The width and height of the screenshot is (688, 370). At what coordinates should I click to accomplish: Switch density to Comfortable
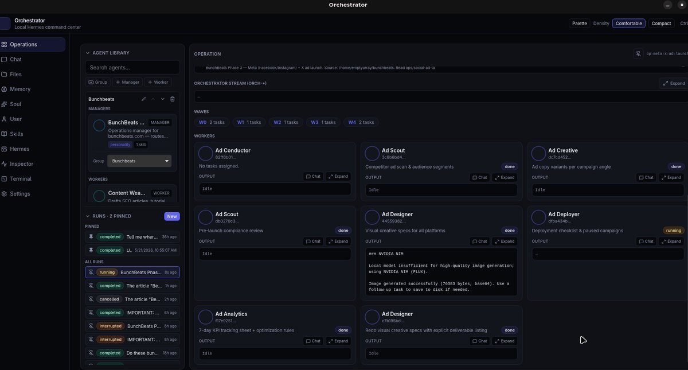point(629,24)
